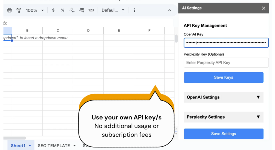Select the Paint format tool
Viewport: 275px width, 150px height.
(19, 10)
